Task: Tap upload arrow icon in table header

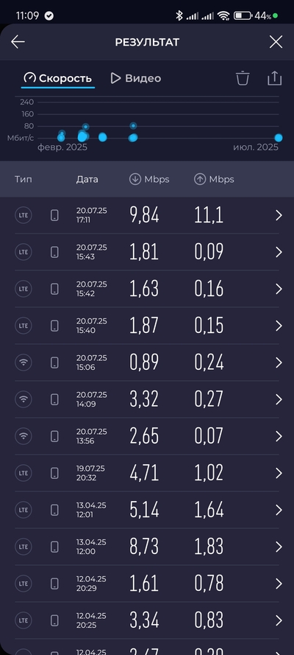Action: tap(200, 179)
